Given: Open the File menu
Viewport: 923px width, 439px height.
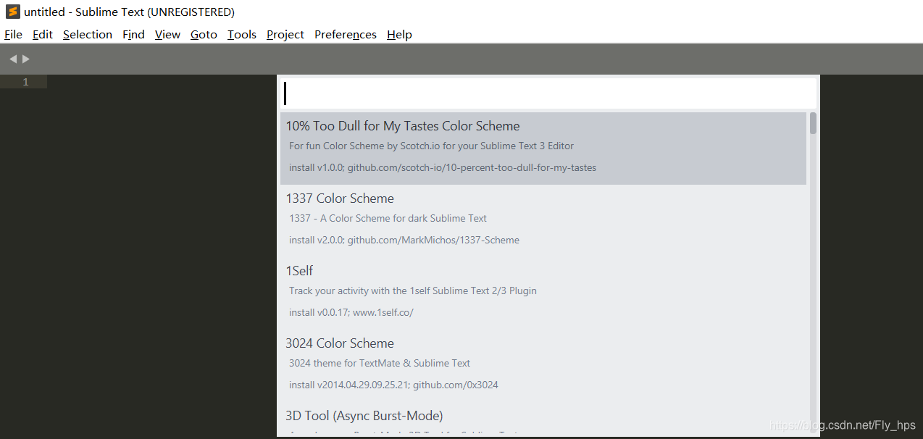Looking at the screenshot, I should tap(13, 34).
